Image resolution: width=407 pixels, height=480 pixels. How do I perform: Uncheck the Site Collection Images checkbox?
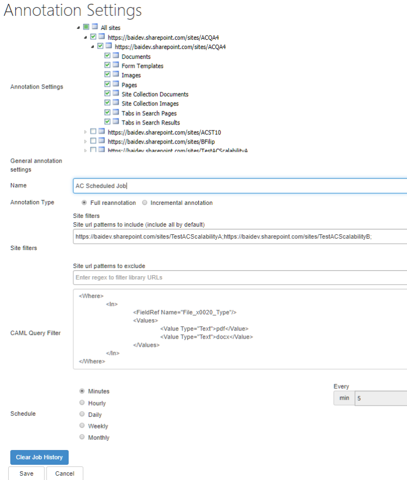(108, 103)
